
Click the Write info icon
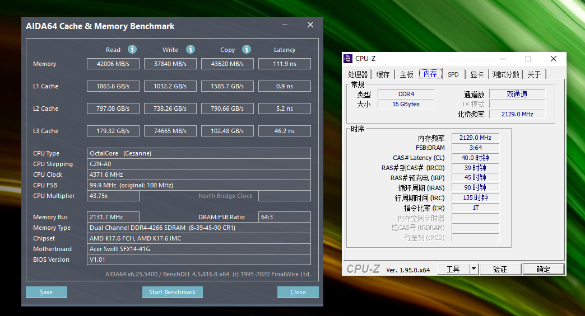[191, 49]
